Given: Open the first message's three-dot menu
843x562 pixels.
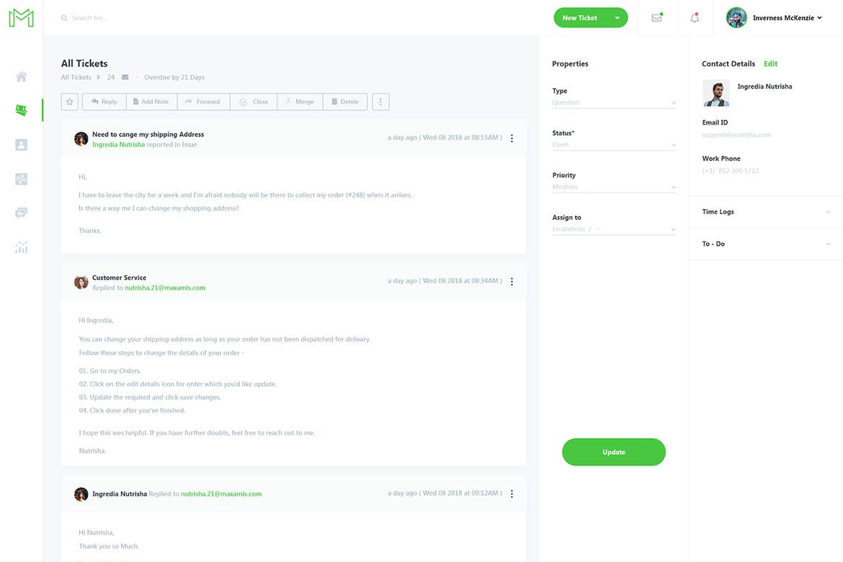Looking at the screenshot, I should pyautogui.click(x=512, y=138).
